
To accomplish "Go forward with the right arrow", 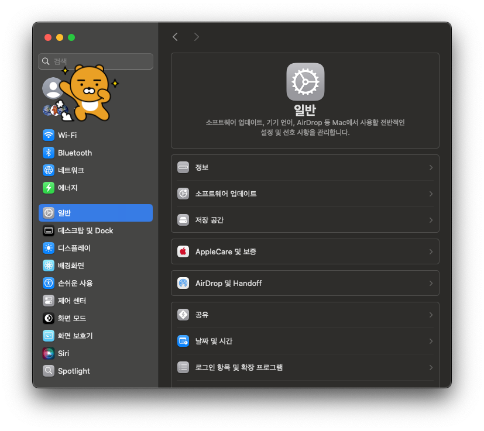I will [x=196, y=37].
